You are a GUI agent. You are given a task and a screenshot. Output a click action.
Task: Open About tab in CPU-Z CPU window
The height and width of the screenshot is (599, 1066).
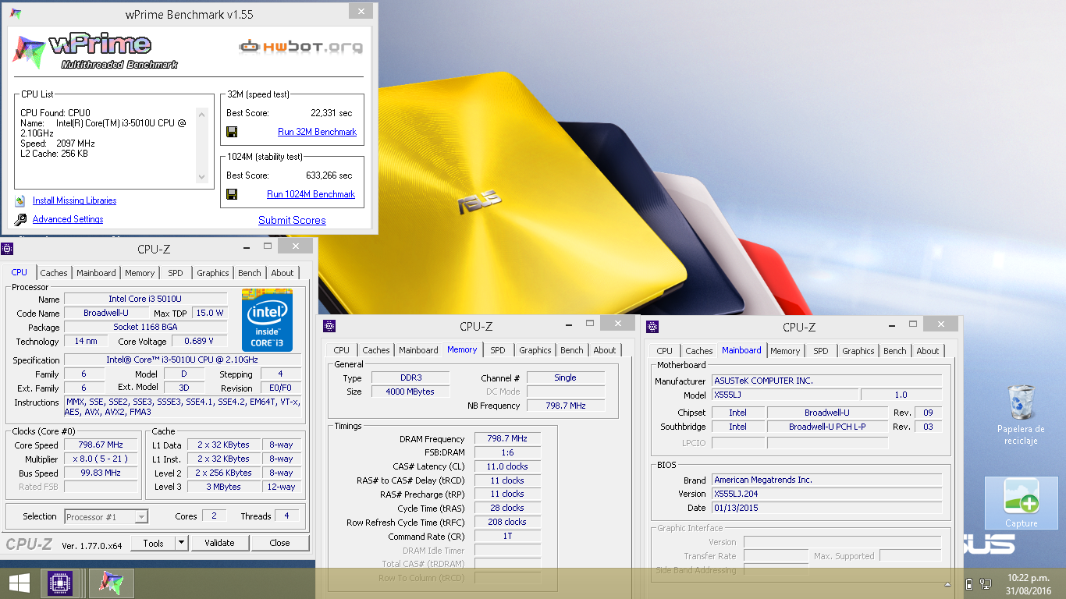click(x=282, y=273)
